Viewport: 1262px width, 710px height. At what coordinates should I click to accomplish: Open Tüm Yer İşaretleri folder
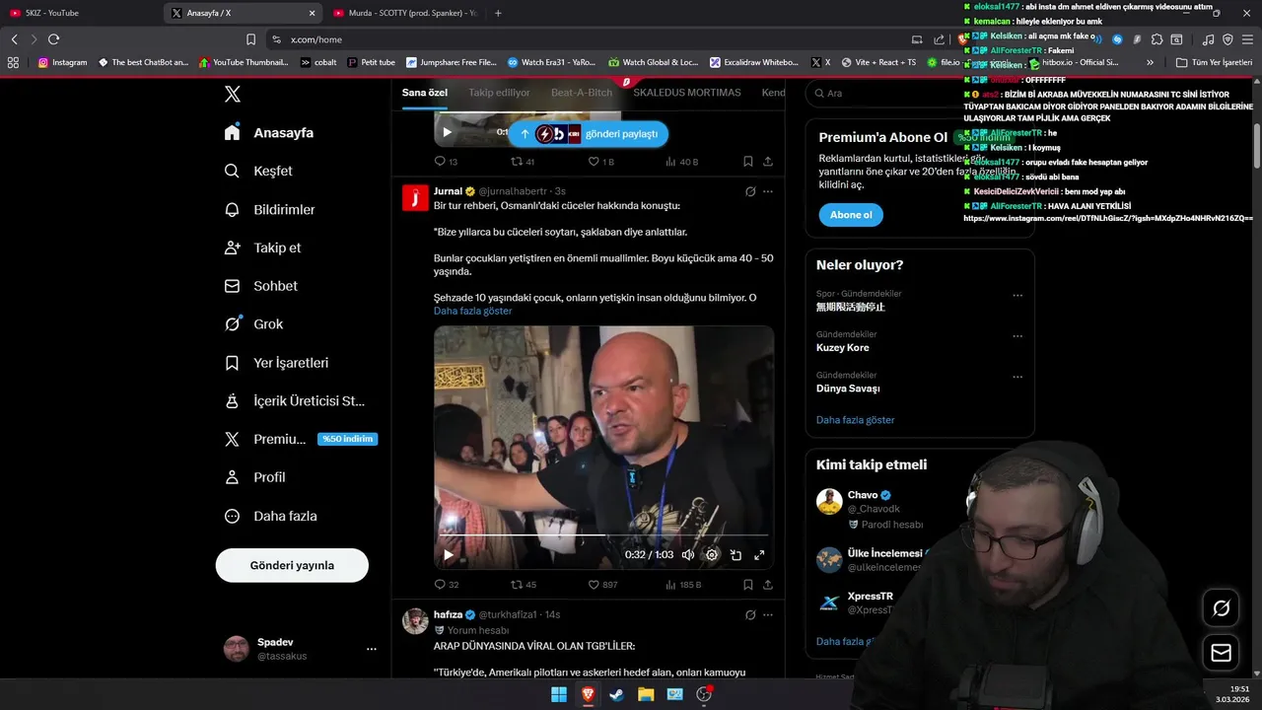click(x=1215, y=62)
